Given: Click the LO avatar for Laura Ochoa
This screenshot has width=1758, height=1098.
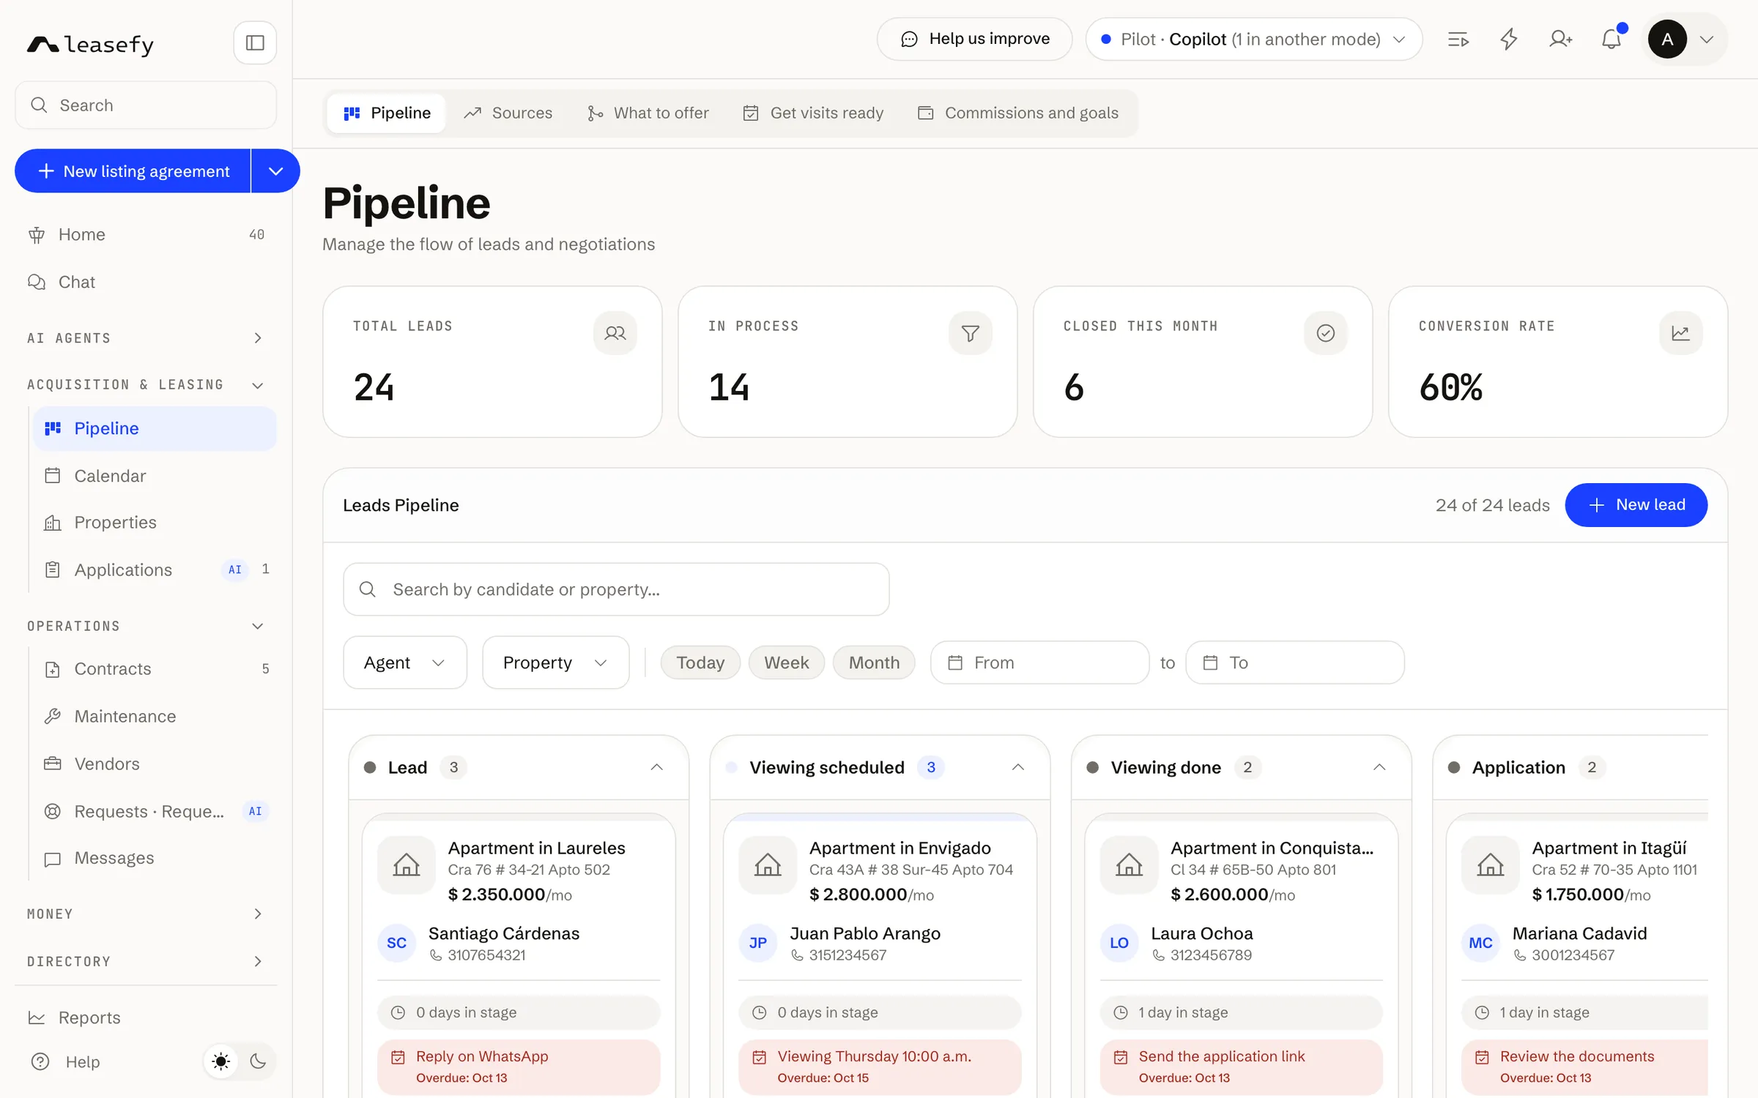Looking at the screenshot, I should pyautogui.click(x=1119, y=943).
